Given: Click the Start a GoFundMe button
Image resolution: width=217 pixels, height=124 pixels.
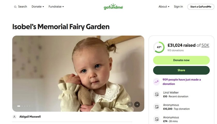Looking at the screenshot, I should coord(200,7).
